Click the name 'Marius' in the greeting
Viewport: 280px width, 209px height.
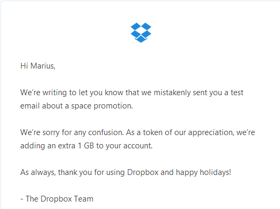coord(43,66)
